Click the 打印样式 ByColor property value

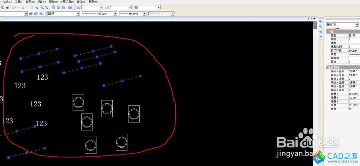coord(353,51)
